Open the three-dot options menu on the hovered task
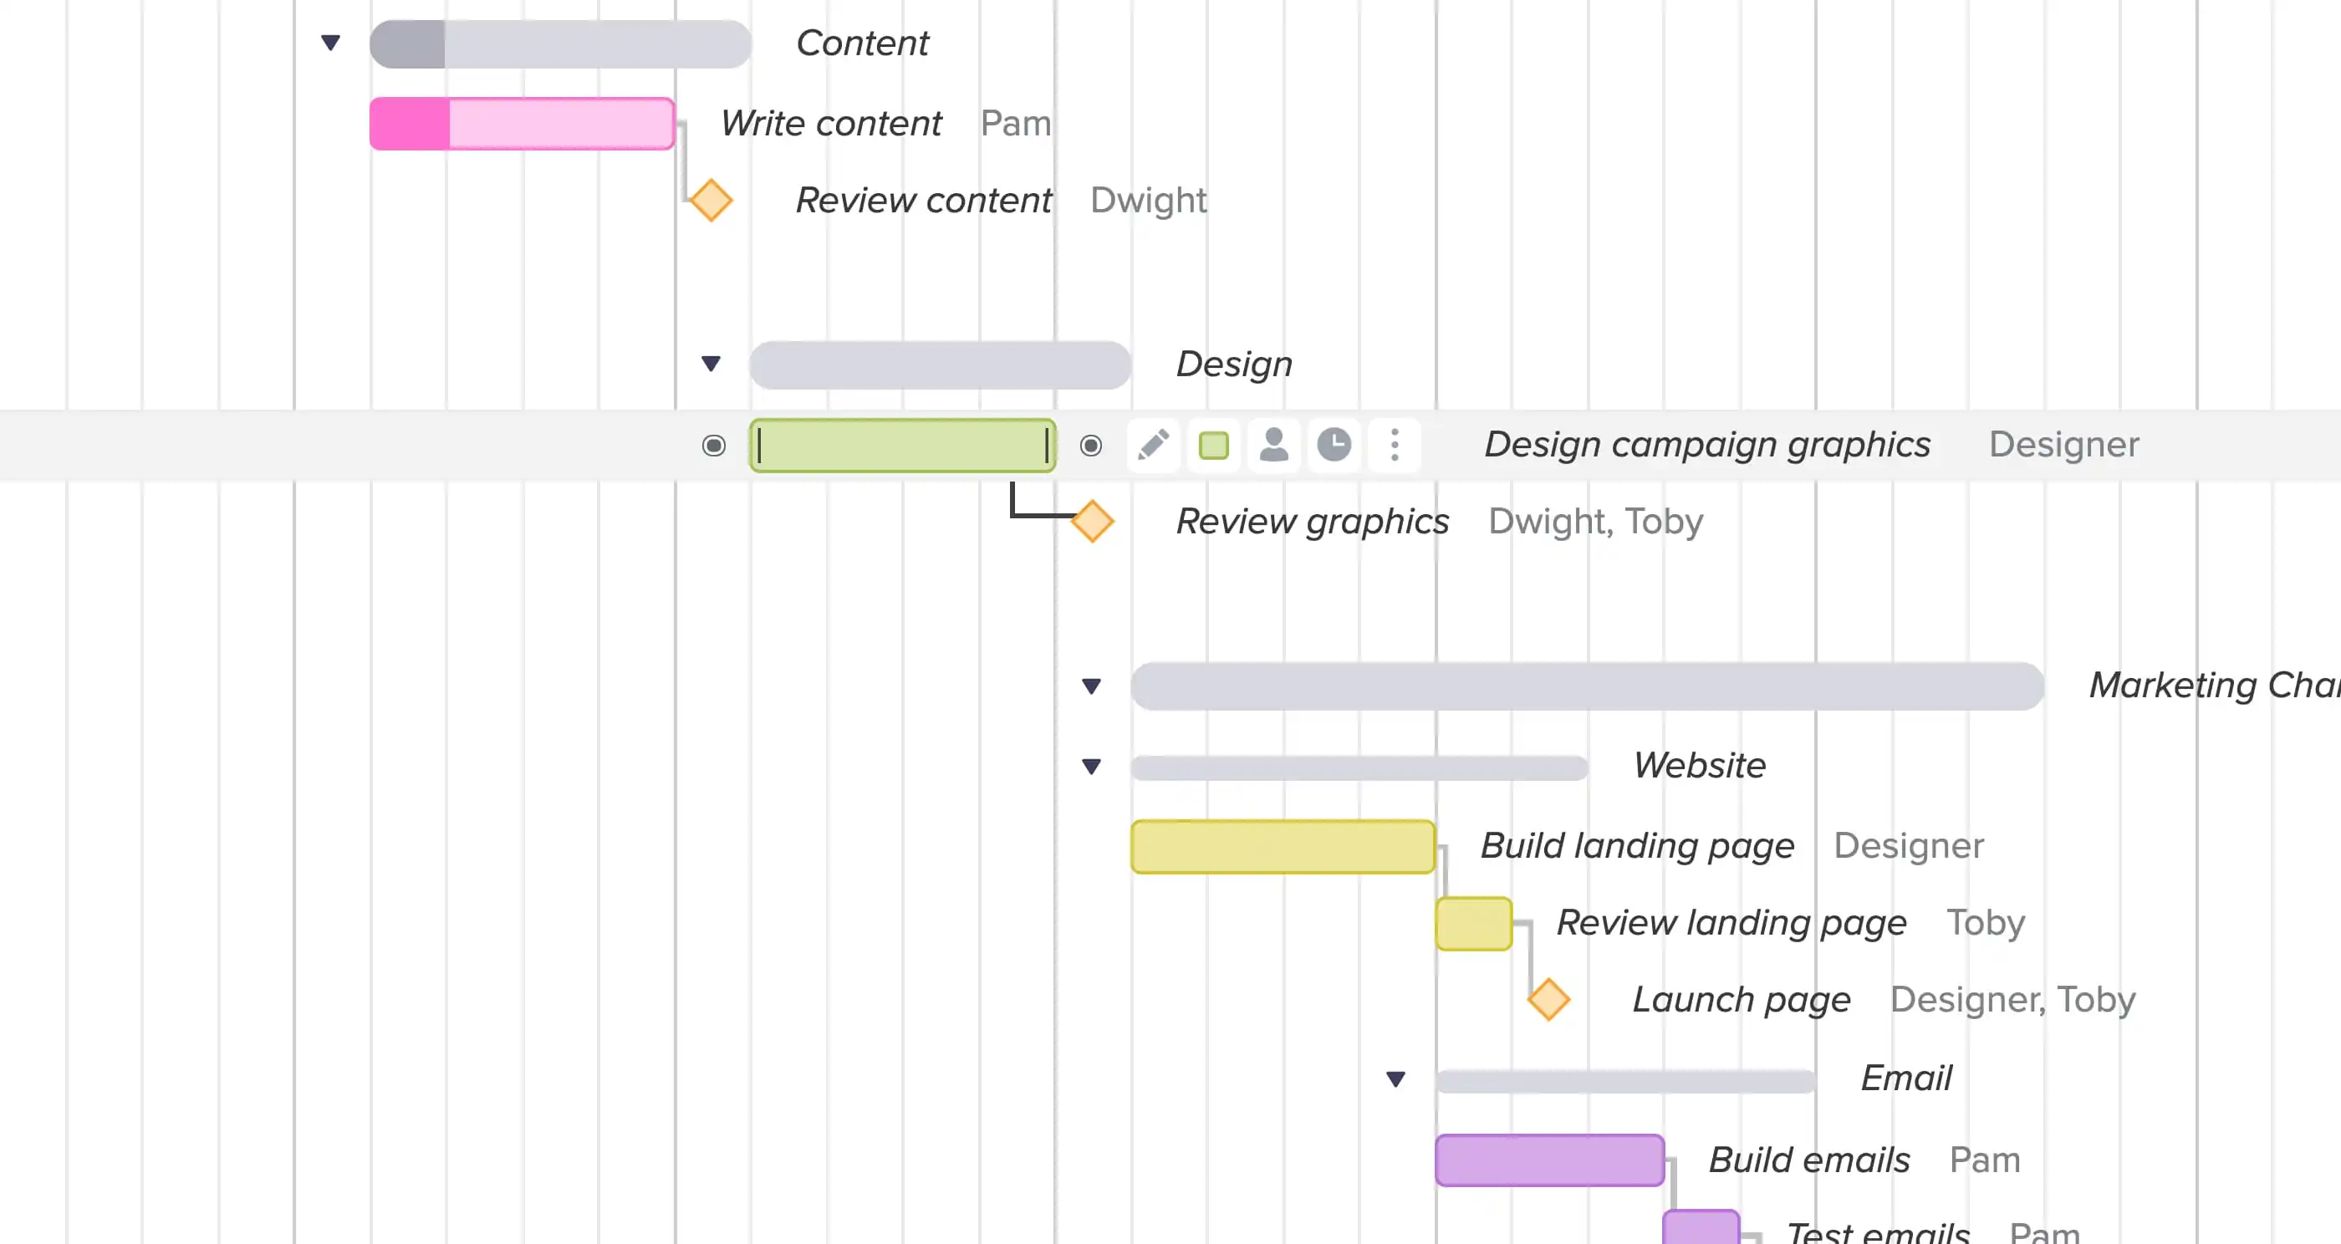The width and height of the screenshot is (2341, 1244). point(1393,446)
